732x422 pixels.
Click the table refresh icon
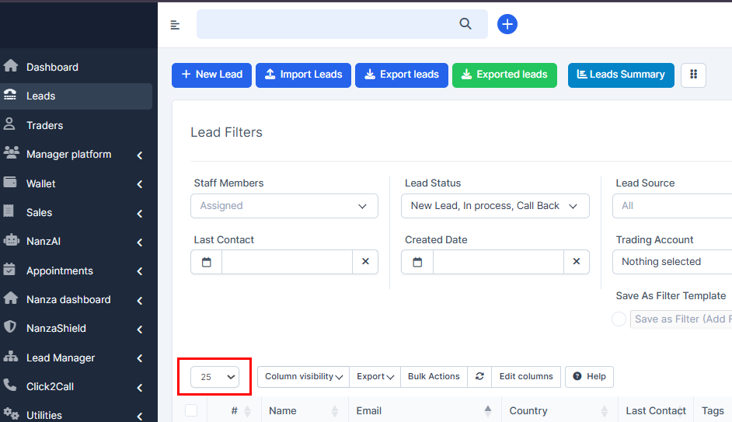479,376
